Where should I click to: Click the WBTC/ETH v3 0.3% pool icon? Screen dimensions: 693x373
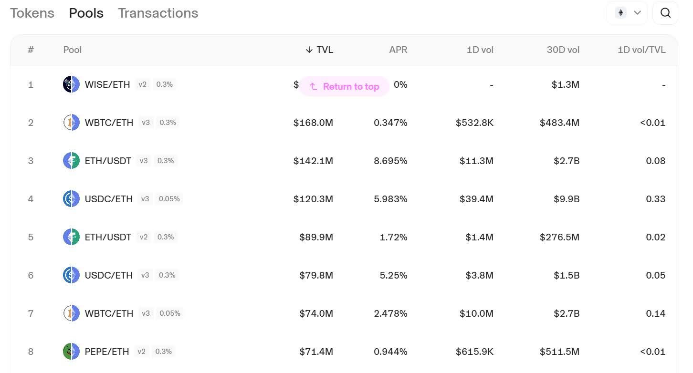coord(71,123)
